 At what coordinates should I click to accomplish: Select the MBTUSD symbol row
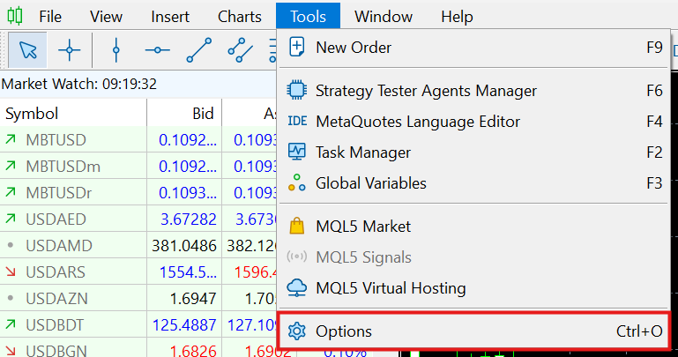tap(138, 139)
